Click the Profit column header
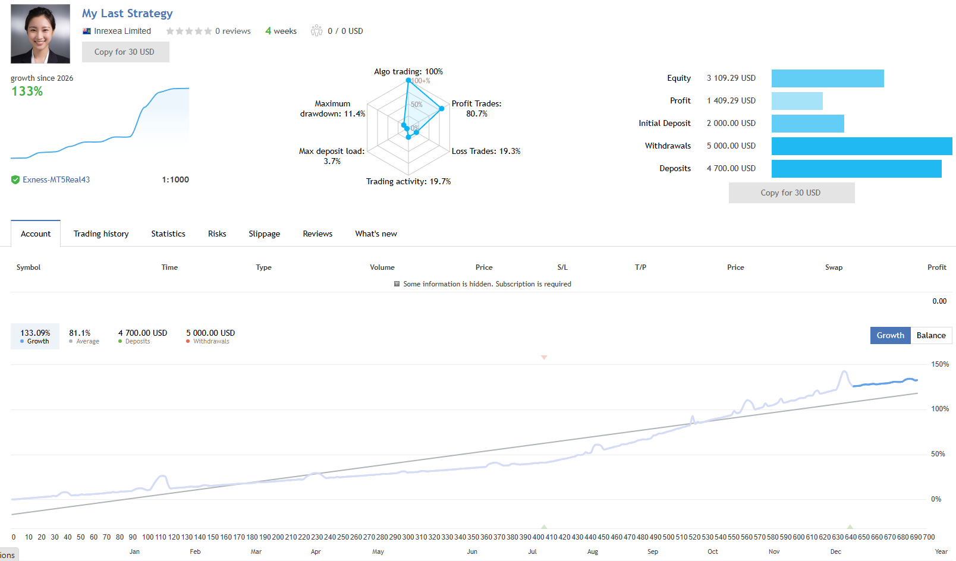The height and width of the screenshot is (561, 956). tap(937, 267)
